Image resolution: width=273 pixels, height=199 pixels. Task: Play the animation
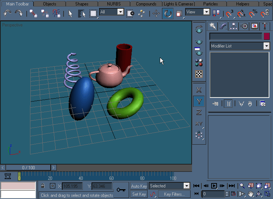[214, 186]
